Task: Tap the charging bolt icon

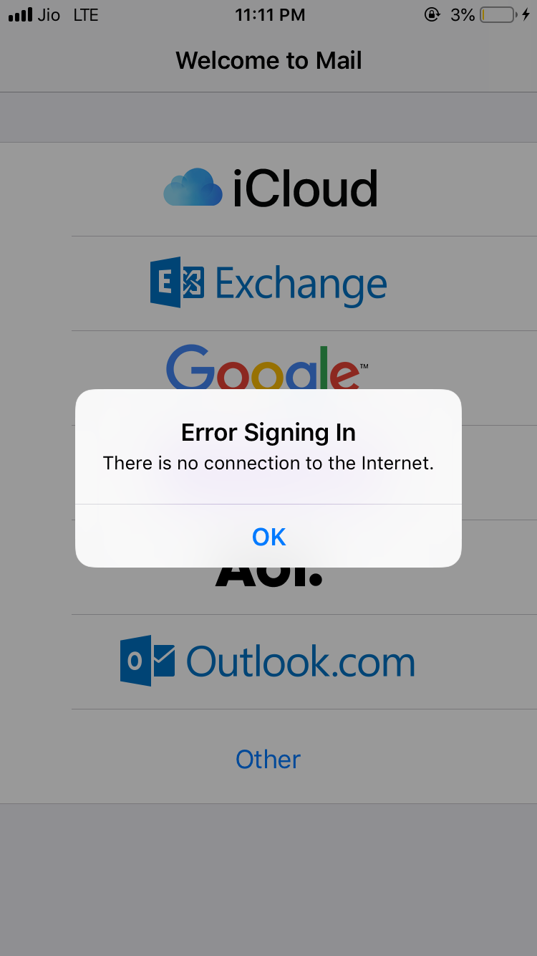Action: point(526,15)
